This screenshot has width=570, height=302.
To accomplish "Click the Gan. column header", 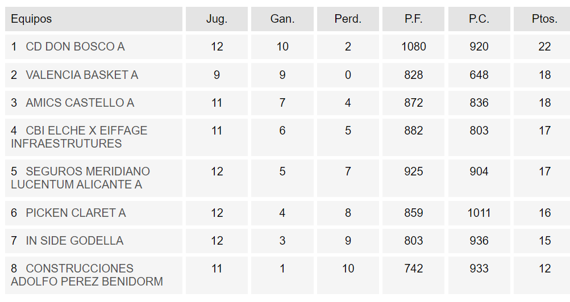I will coord(282,19).
